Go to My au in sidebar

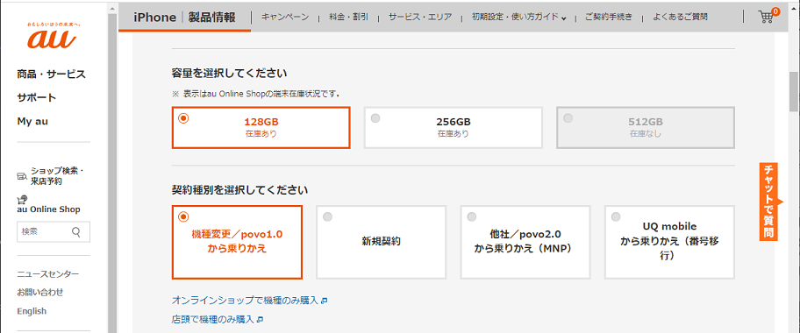click(x=32, y=121)
